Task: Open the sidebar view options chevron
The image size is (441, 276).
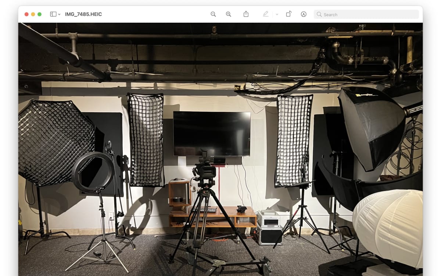Action: [59, 14]
